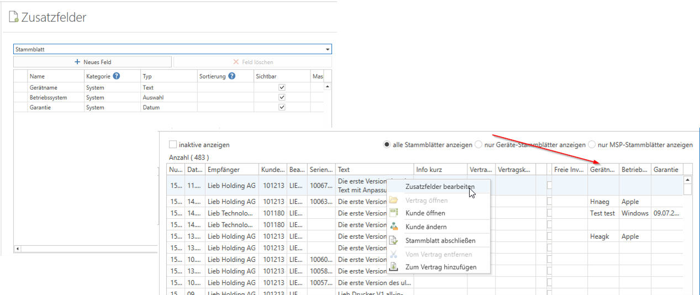
Task: Open the Stammblatt dropdown list
Action: [328, 49]
